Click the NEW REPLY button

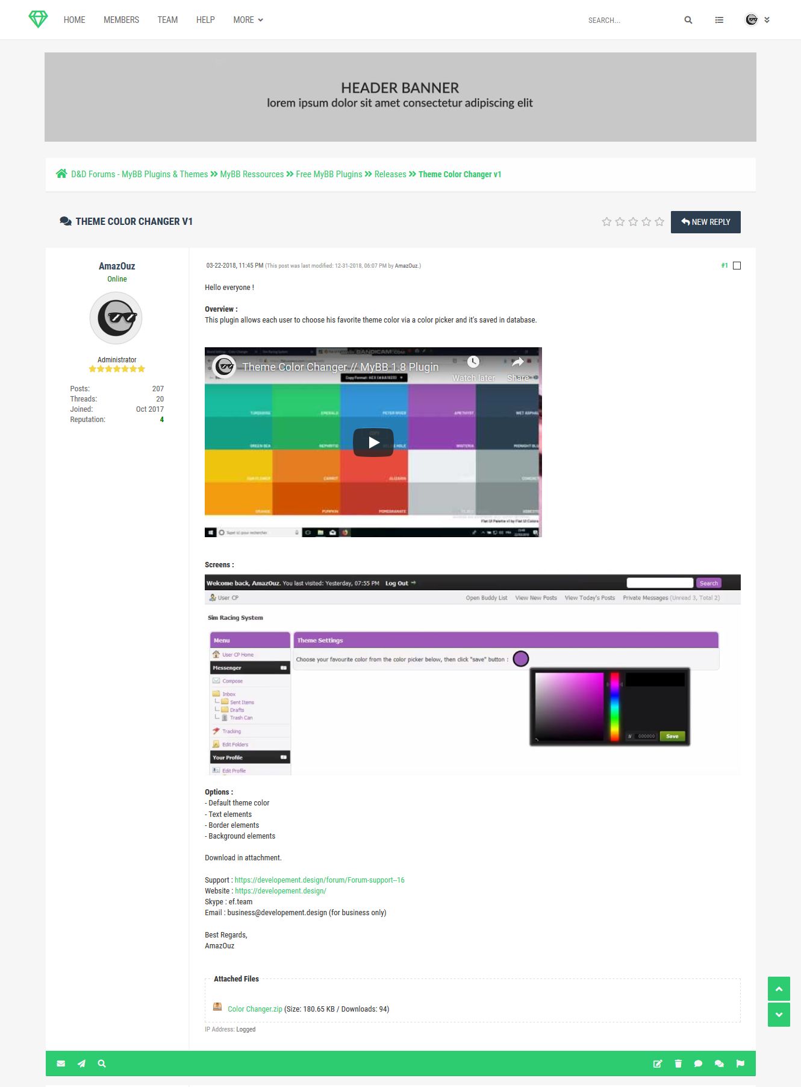point(705,222)
